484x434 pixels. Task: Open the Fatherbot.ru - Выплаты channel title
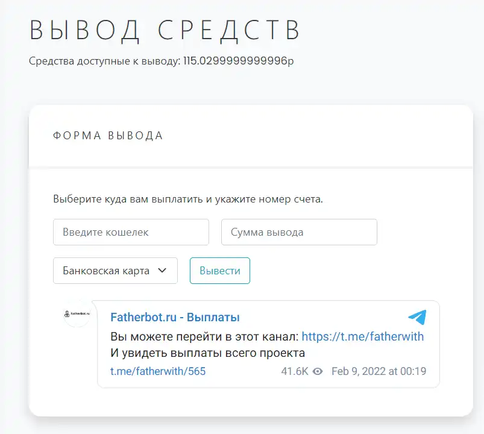[175, 317]
